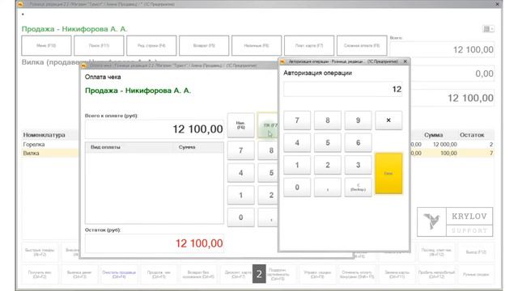Click the C (Backspace) key in authorization keypad
Screen dimensions: 518x291
coord(358,188)
